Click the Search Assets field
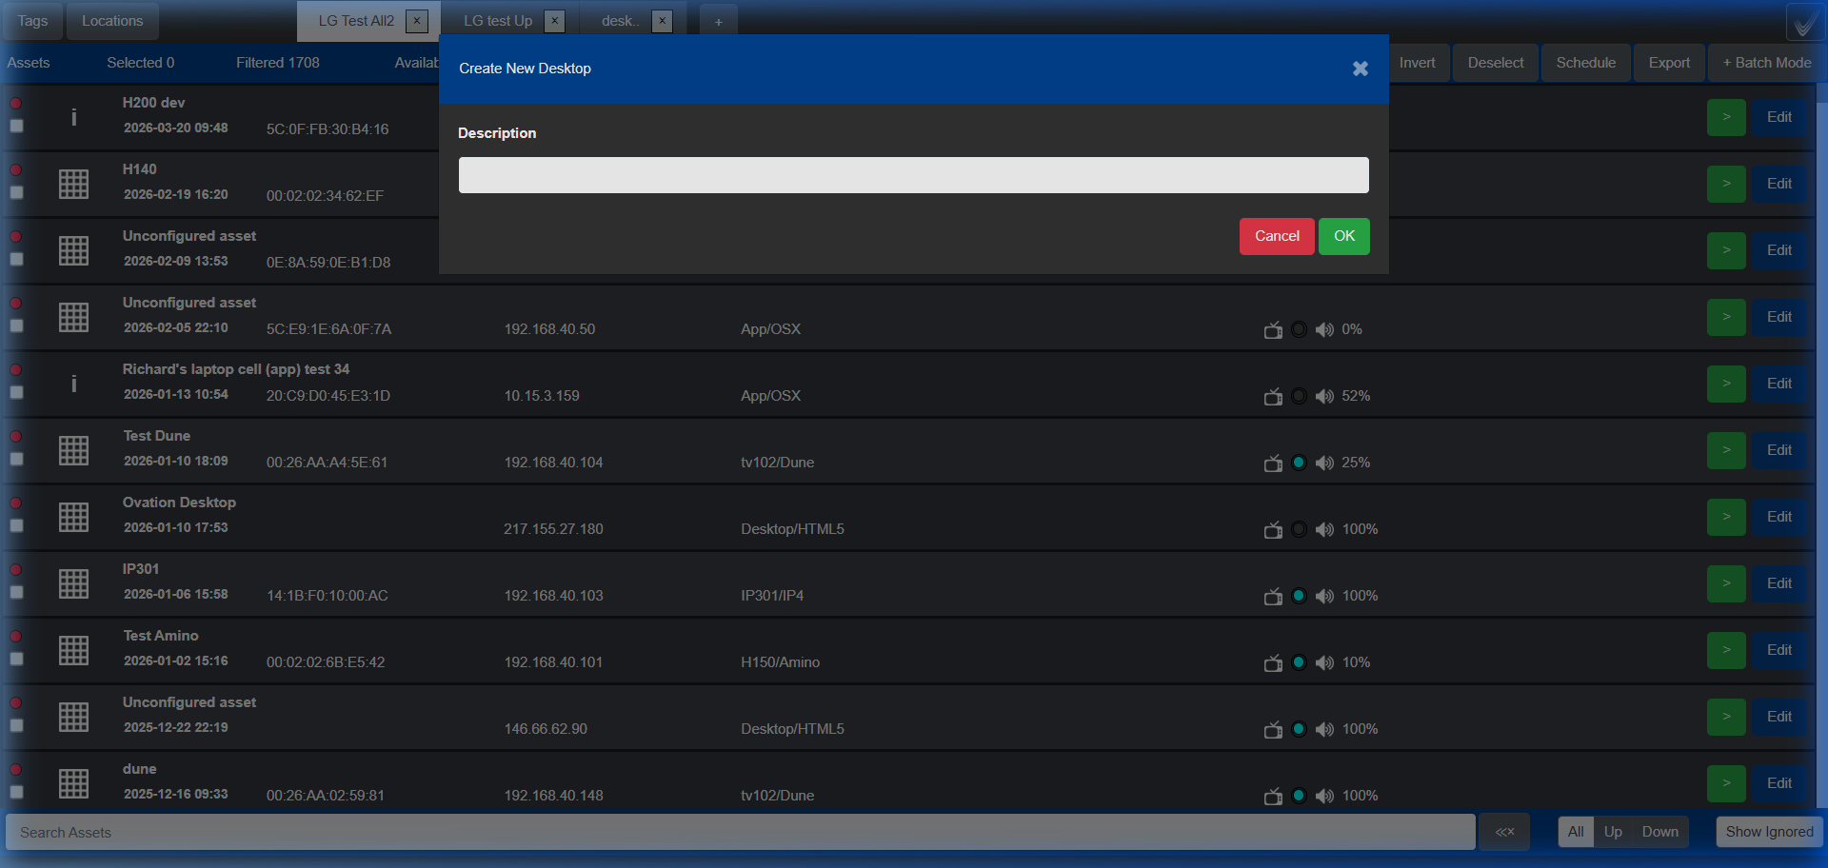Image resolution: width=1828 pixels, height=868 pixels. 740,832
